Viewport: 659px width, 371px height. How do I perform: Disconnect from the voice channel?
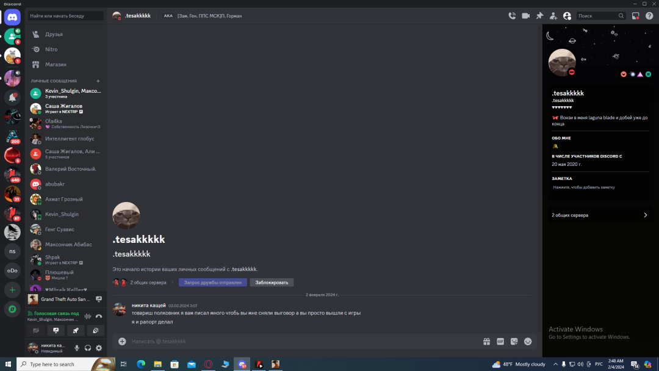99,316
